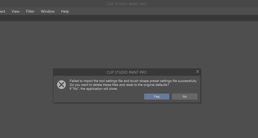Click the "Do you want to delete these files" line
The width and height of the screenshot is (258, 138).
coord(119,85)
